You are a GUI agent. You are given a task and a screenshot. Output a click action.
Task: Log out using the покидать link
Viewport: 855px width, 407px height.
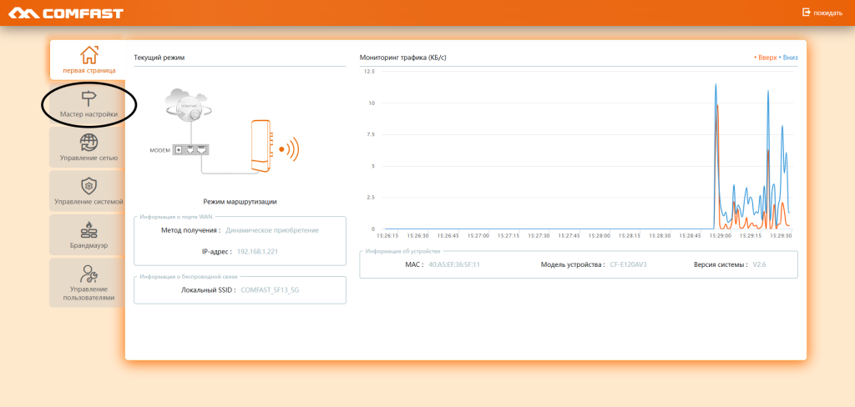[x=822, y=13]
